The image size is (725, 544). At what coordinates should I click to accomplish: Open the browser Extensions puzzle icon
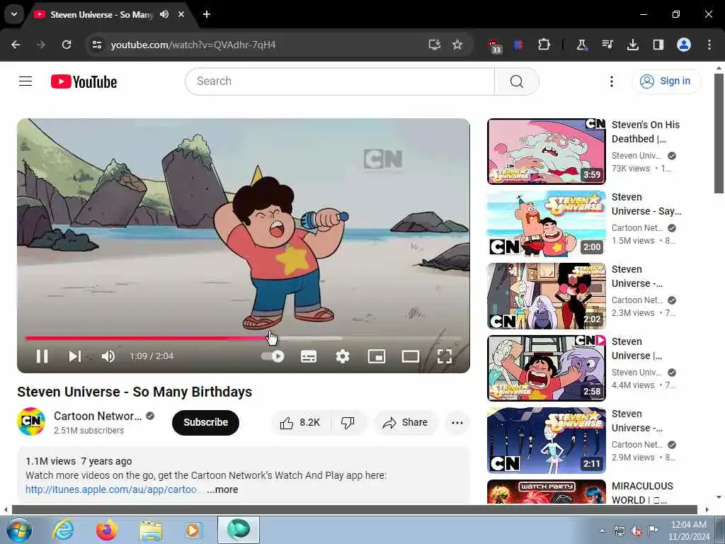pos(544,45)
